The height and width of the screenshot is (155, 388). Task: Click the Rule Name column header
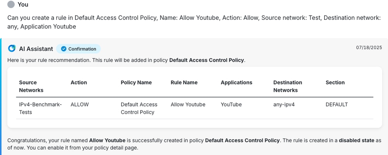pos(184,82)
